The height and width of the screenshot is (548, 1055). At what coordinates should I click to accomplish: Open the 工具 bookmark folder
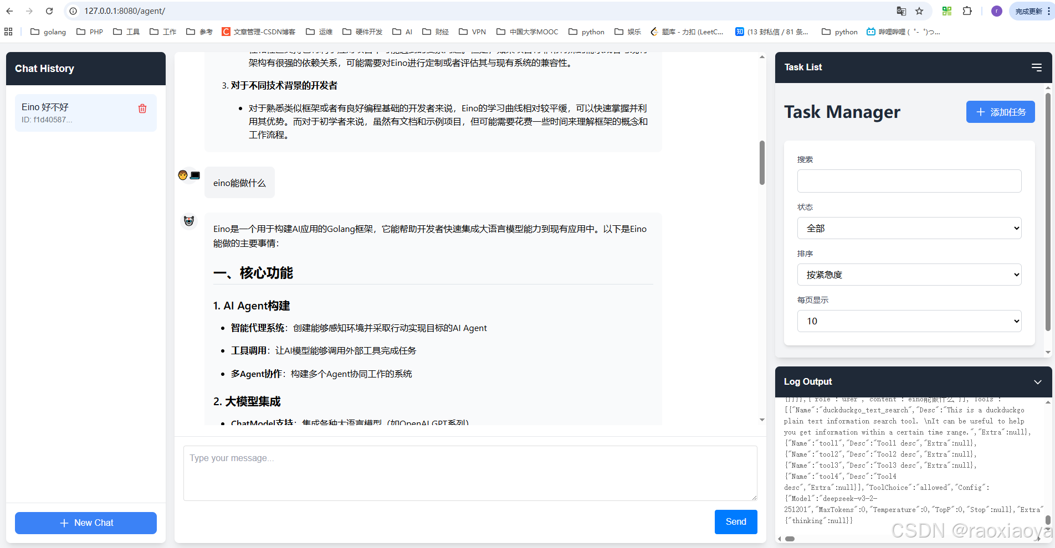[126, 32]
